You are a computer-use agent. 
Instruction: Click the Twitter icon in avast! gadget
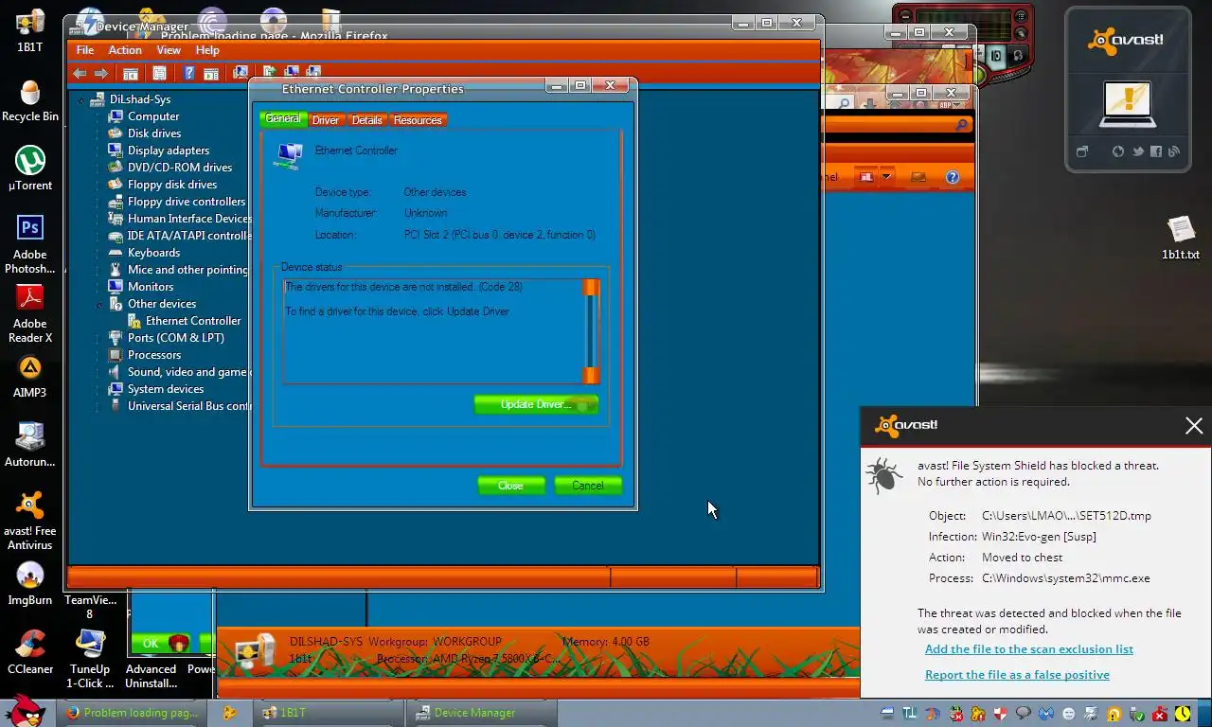pos(1137,151)
